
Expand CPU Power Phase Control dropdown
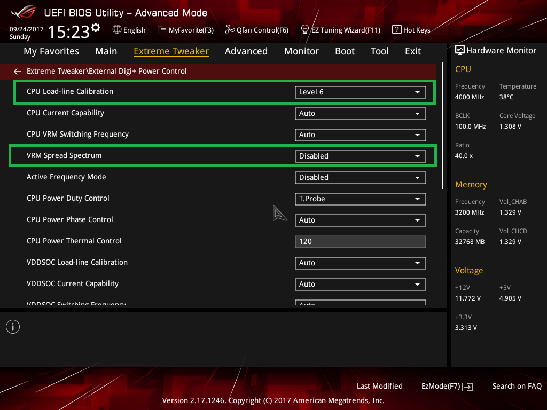click(x=361, y=220)
